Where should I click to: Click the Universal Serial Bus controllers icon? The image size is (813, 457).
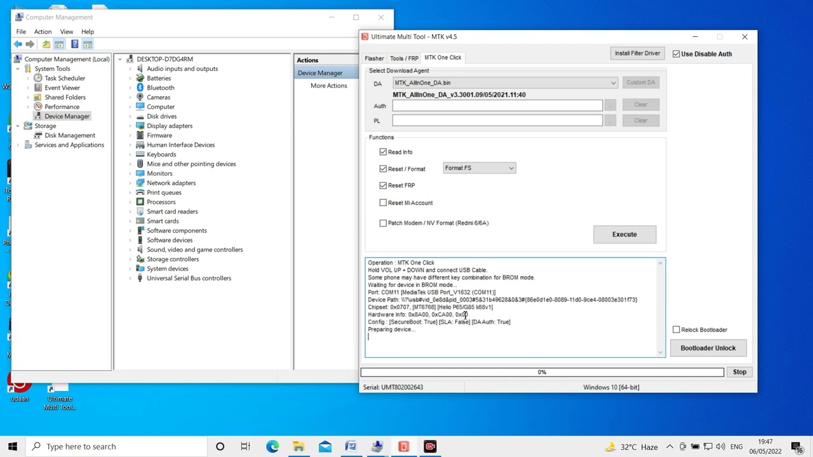click(x=140, y=278)
